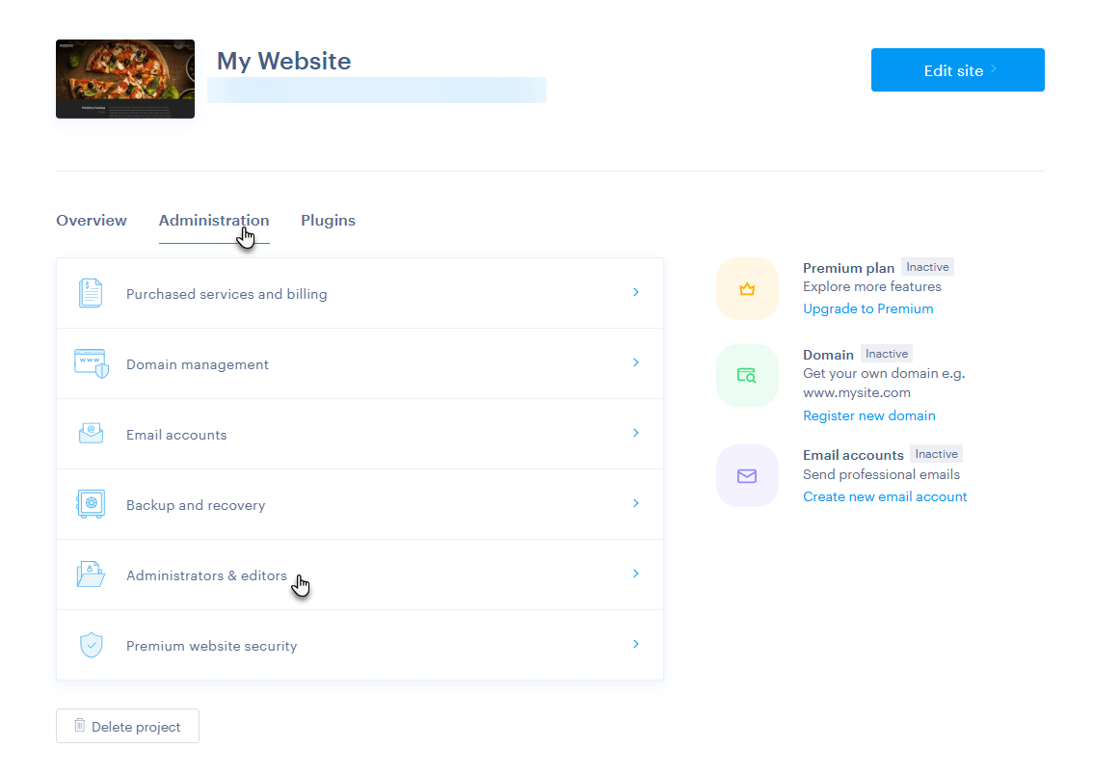Expand the Domain management row chevron
The image size is (1093, 775).
coord(636,362)
